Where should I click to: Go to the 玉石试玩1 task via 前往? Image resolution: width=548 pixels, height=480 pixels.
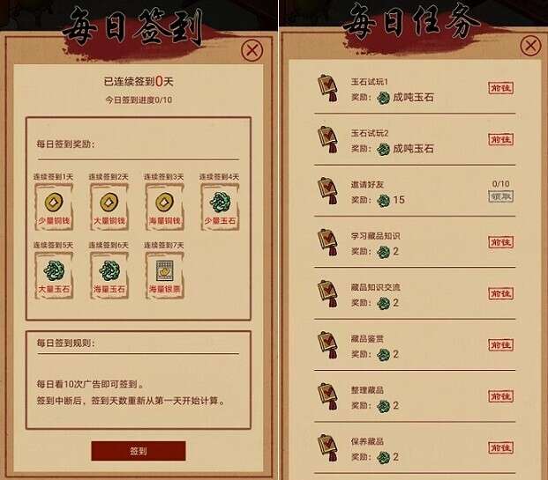click(501, 88)
